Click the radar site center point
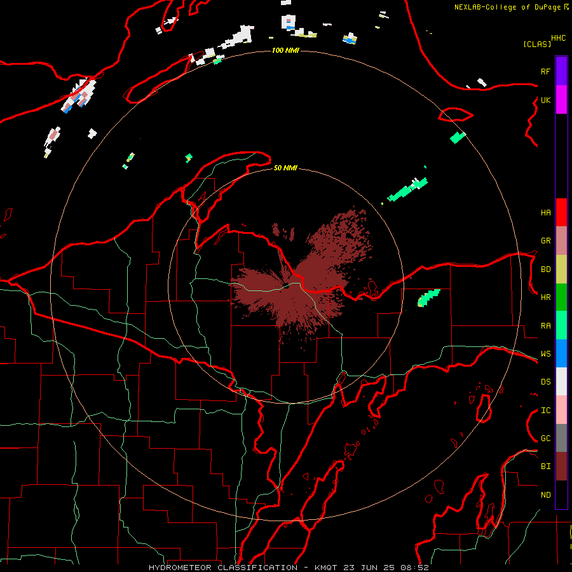 286,286
